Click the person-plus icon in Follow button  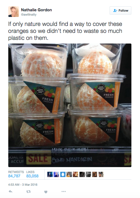[115, 11]
